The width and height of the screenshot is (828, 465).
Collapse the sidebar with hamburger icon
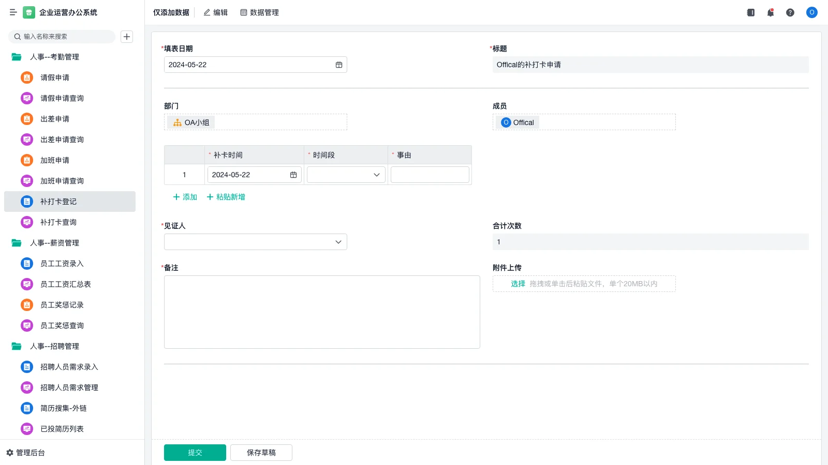click(x=13, y=12)
